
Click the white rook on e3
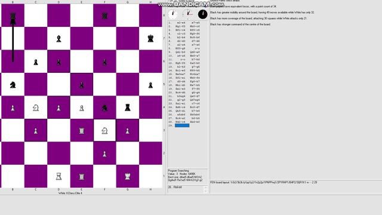[82, 131]
